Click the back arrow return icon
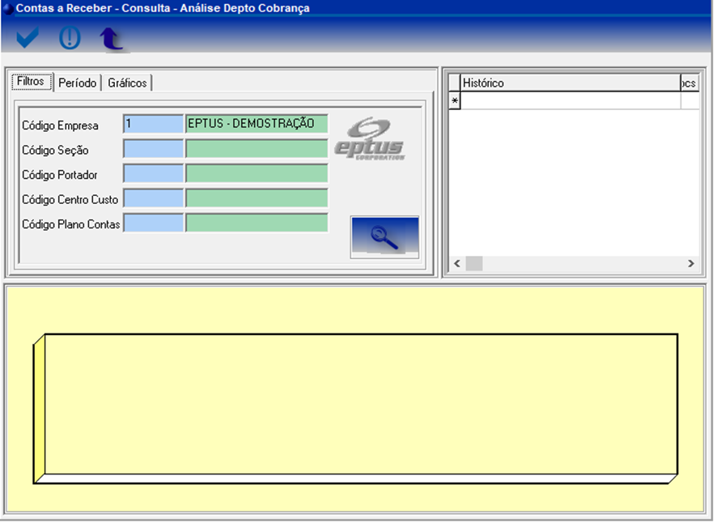The width and height of the screenshot is (717, 523). click(x=111, y=39)
